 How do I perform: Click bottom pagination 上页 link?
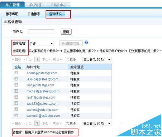(x=28, y=123)
